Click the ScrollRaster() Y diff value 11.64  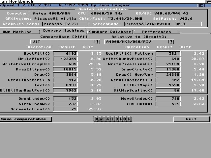(198, 80)
